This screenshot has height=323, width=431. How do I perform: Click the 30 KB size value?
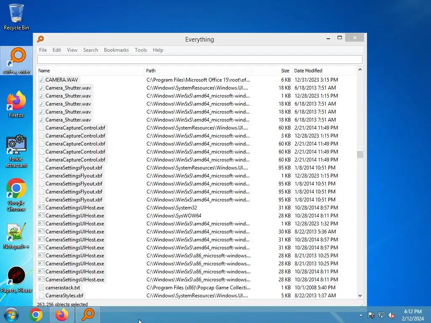pyautogui.click(x=285, y=232)
